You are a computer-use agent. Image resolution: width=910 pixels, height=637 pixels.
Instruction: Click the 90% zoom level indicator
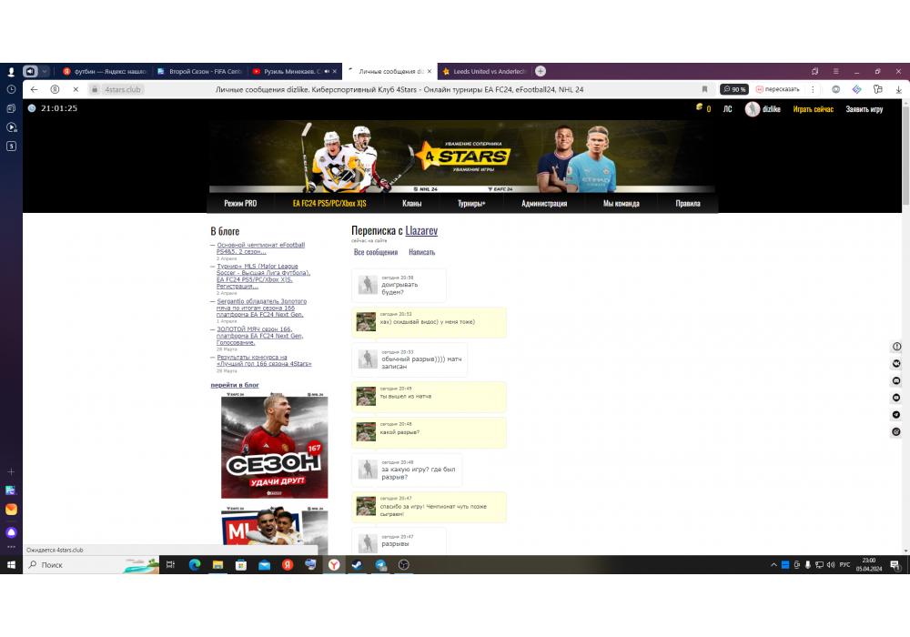pos(734,89)
